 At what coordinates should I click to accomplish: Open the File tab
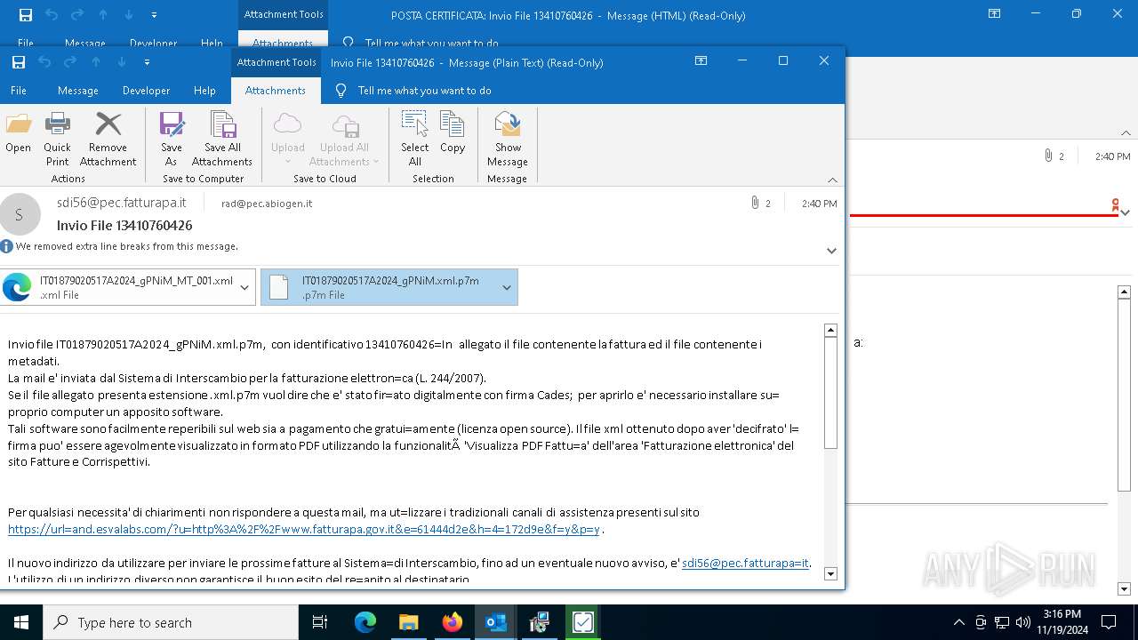click(19, 91)
